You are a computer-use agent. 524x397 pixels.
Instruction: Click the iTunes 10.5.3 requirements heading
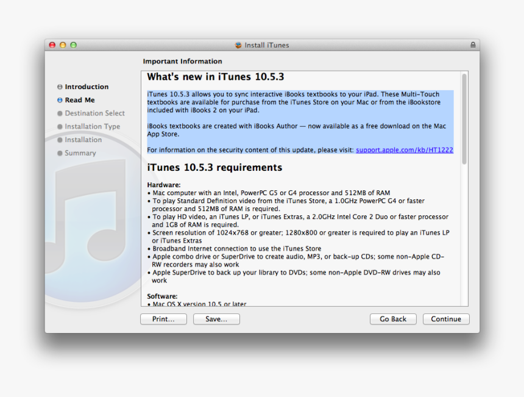click(x=214, y=167)
